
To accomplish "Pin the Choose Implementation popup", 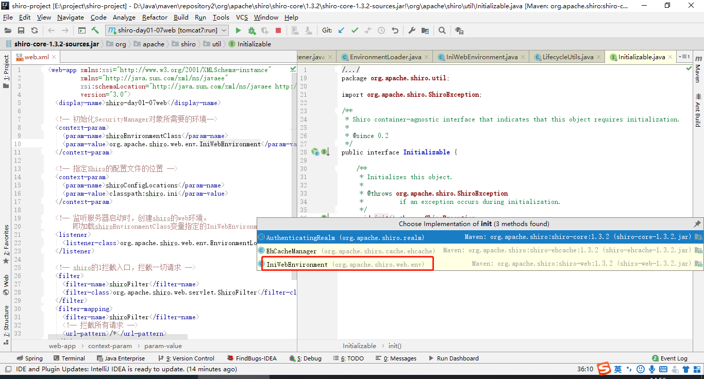I will pos(697,224).
